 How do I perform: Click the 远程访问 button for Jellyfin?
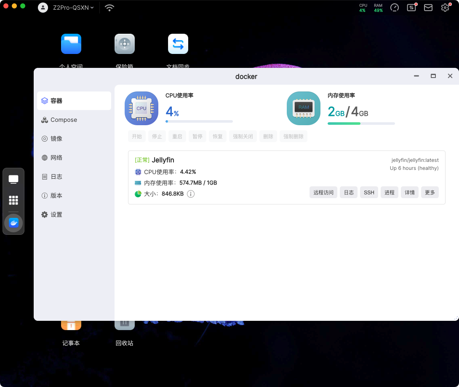(x=323, y=193)
